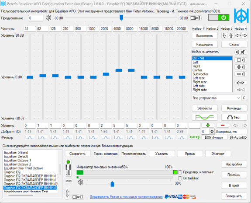
Task: Open the Все устройства device dropdown
Action: point(217,98)
